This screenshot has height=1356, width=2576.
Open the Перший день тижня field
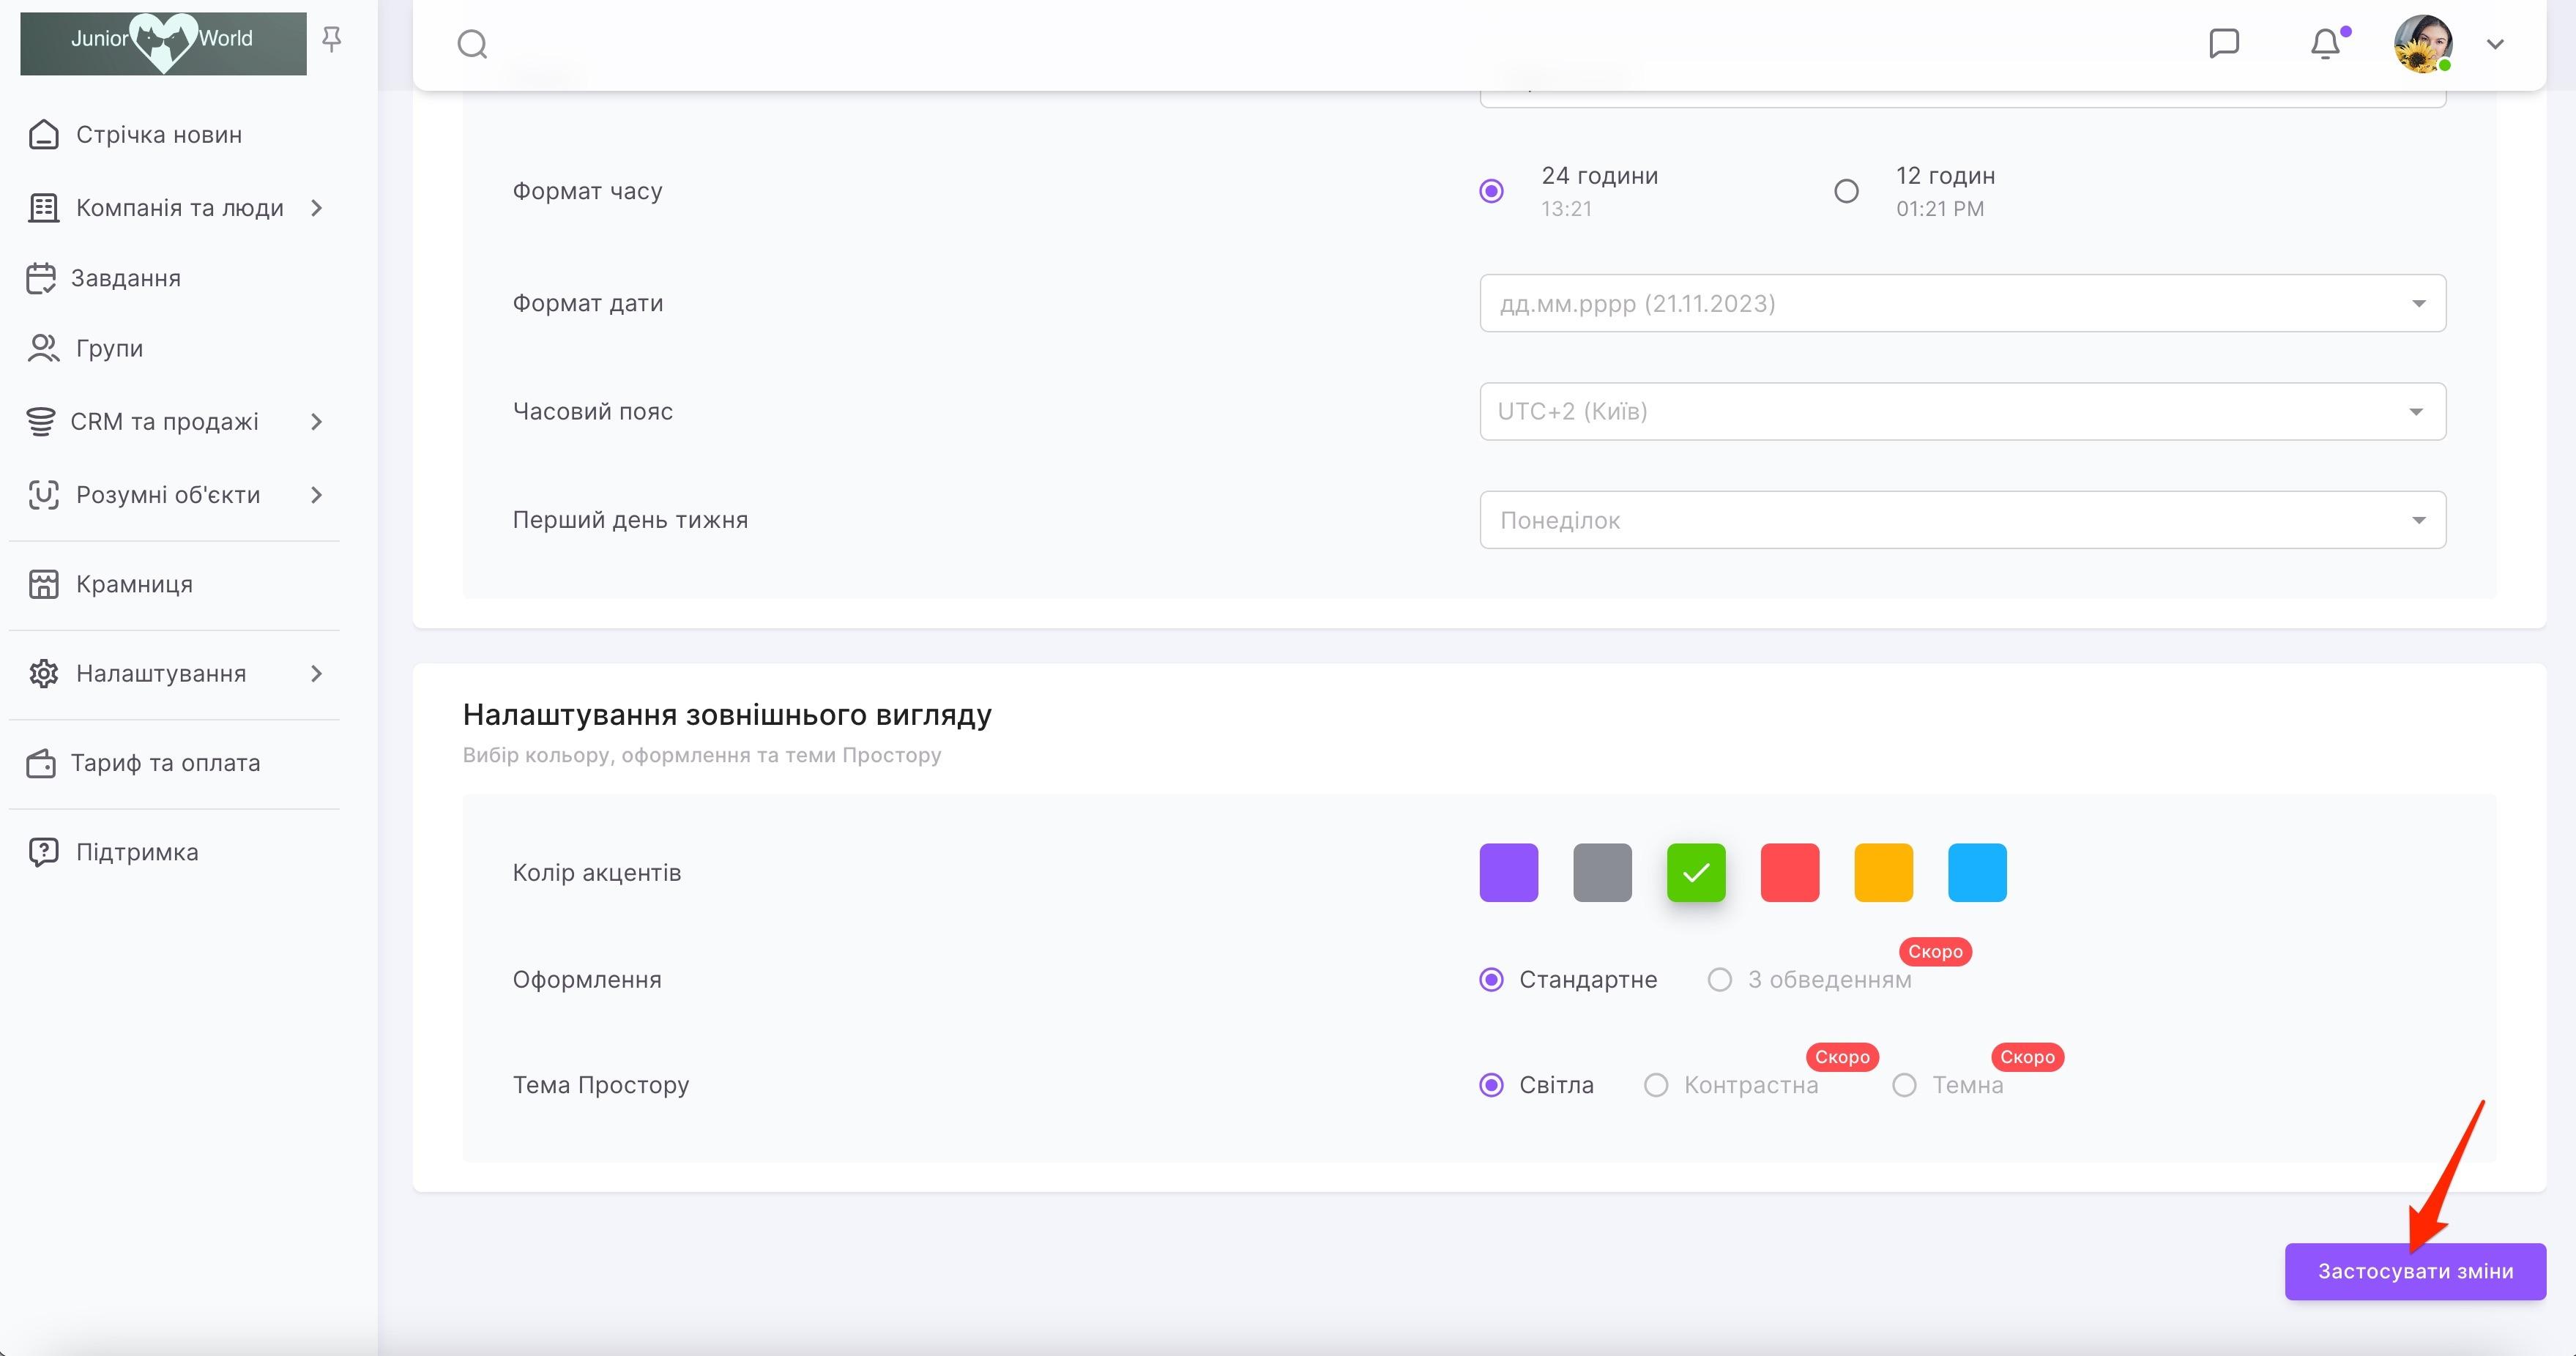[x=1962, y=520]
